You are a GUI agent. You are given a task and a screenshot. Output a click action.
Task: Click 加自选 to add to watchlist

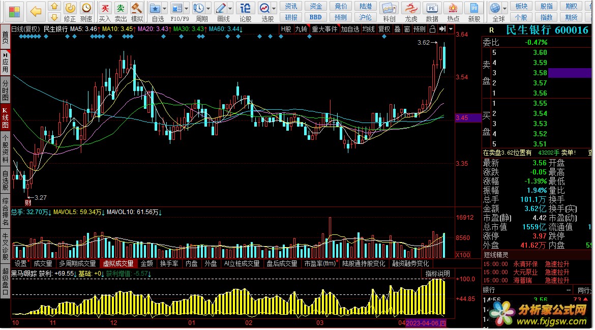click(350, 29)
